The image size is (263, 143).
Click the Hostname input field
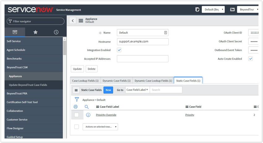pos(143,41)
